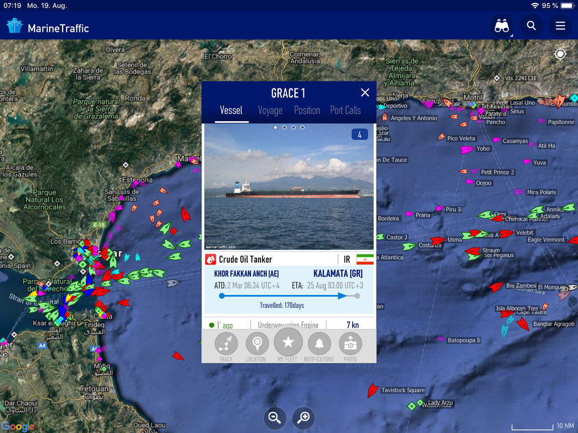Open the Port Calls tab
Image resolution: width=578 pixels, height=433 pixels.
(x=345, y=111)
